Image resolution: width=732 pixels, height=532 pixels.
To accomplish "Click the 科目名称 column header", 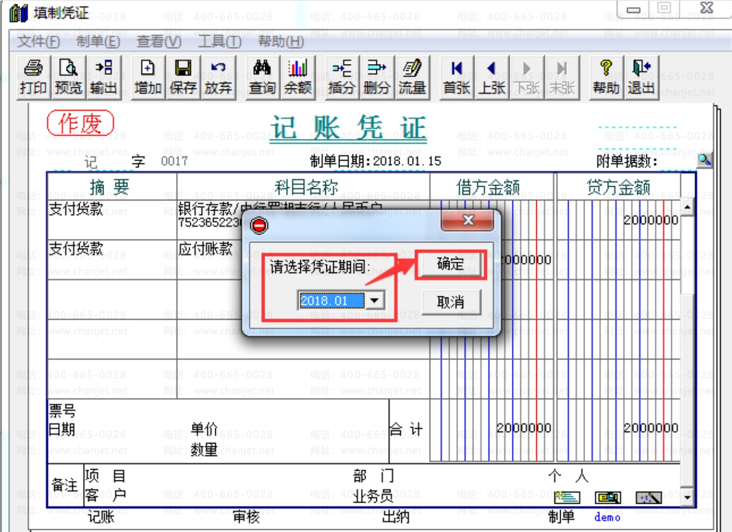I will 306,187.
